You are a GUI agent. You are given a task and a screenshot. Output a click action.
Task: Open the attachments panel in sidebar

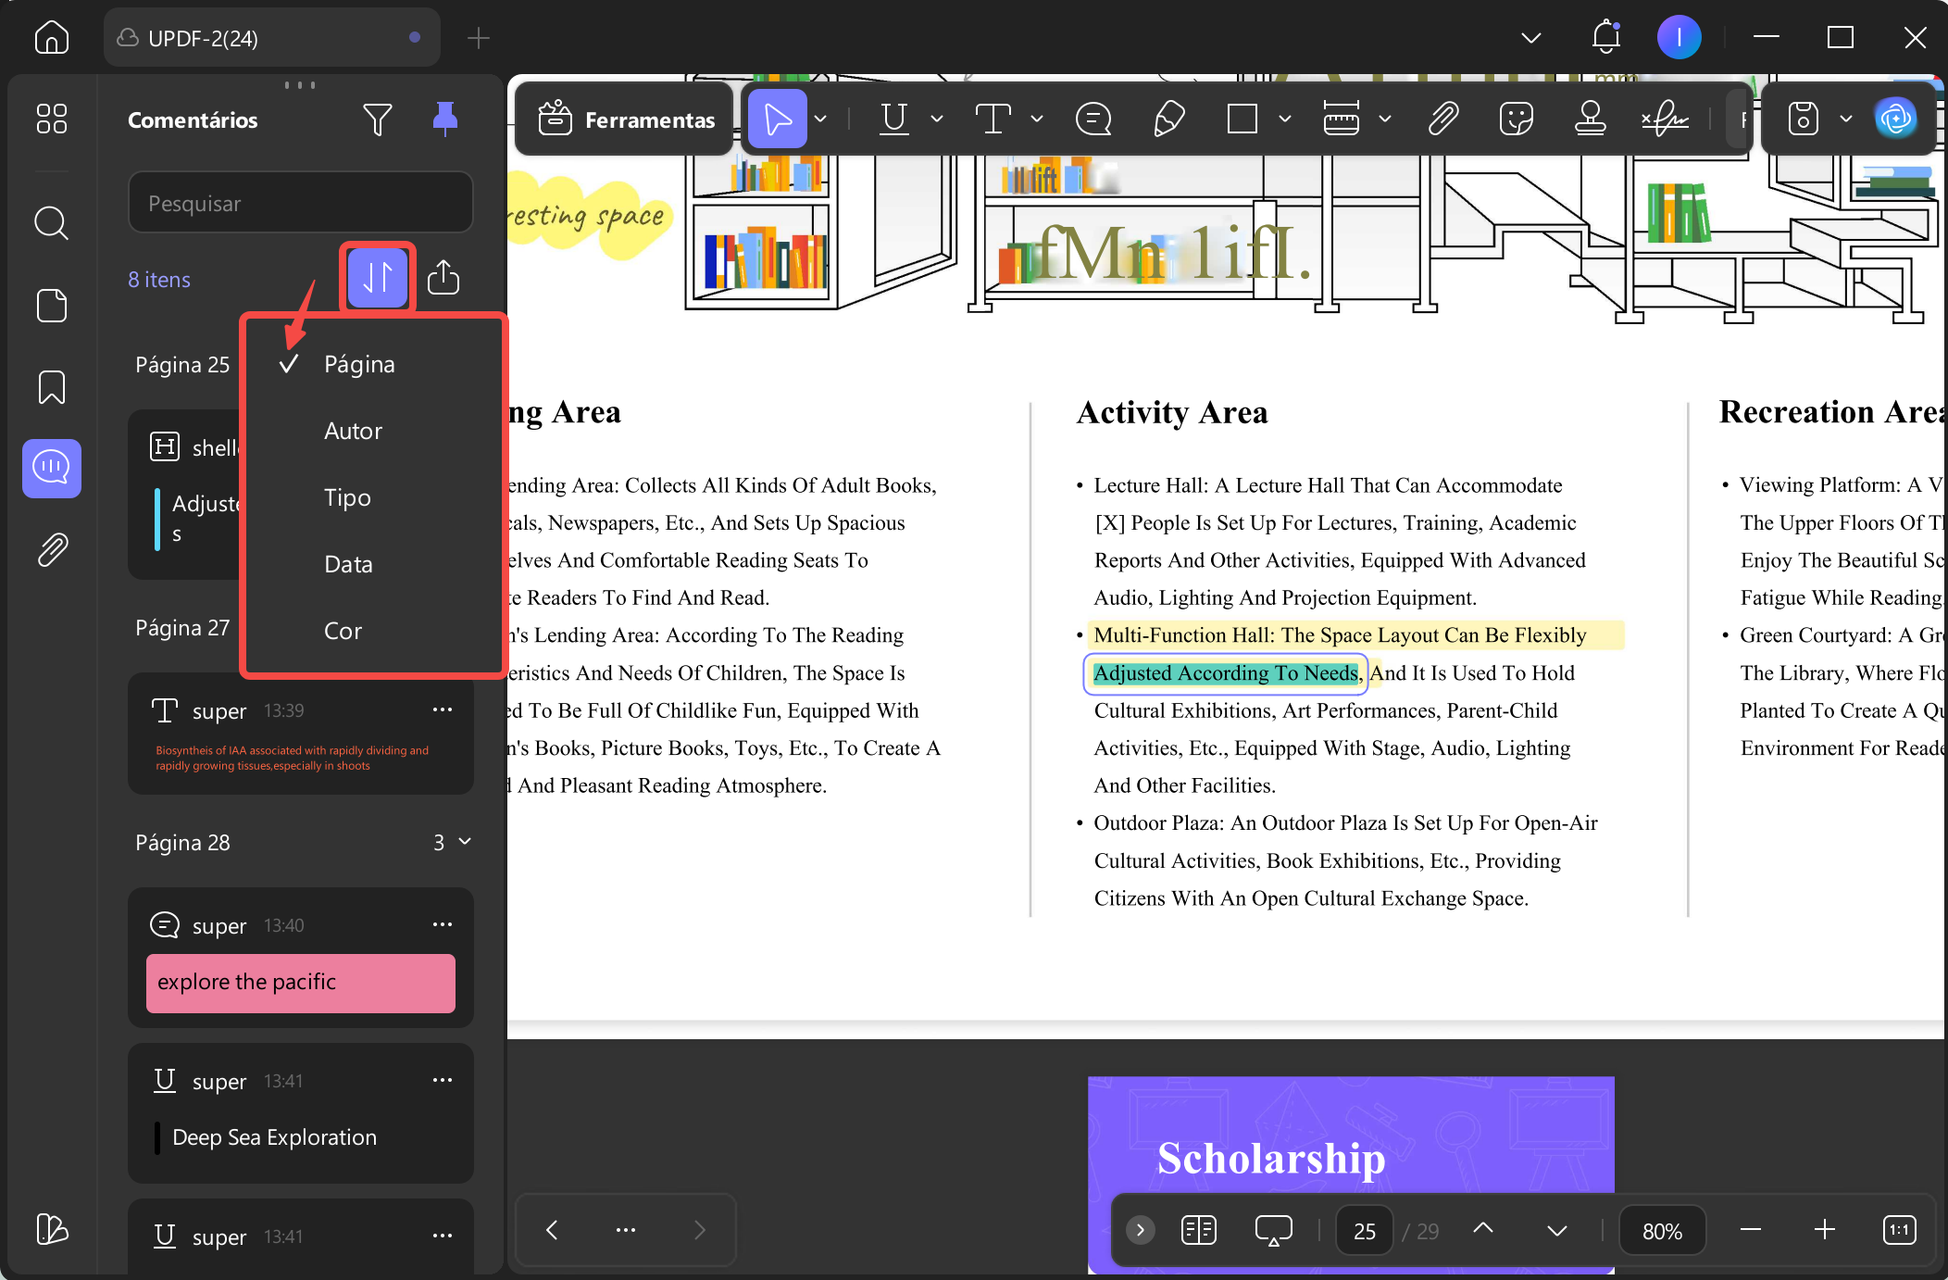pos(52,550)
